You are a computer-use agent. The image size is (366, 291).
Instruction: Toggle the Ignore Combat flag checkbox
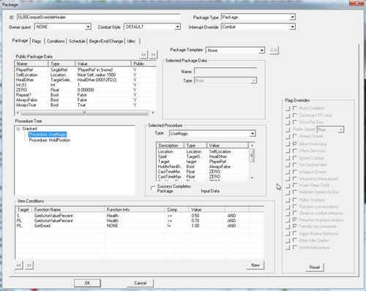pos(295,158)
